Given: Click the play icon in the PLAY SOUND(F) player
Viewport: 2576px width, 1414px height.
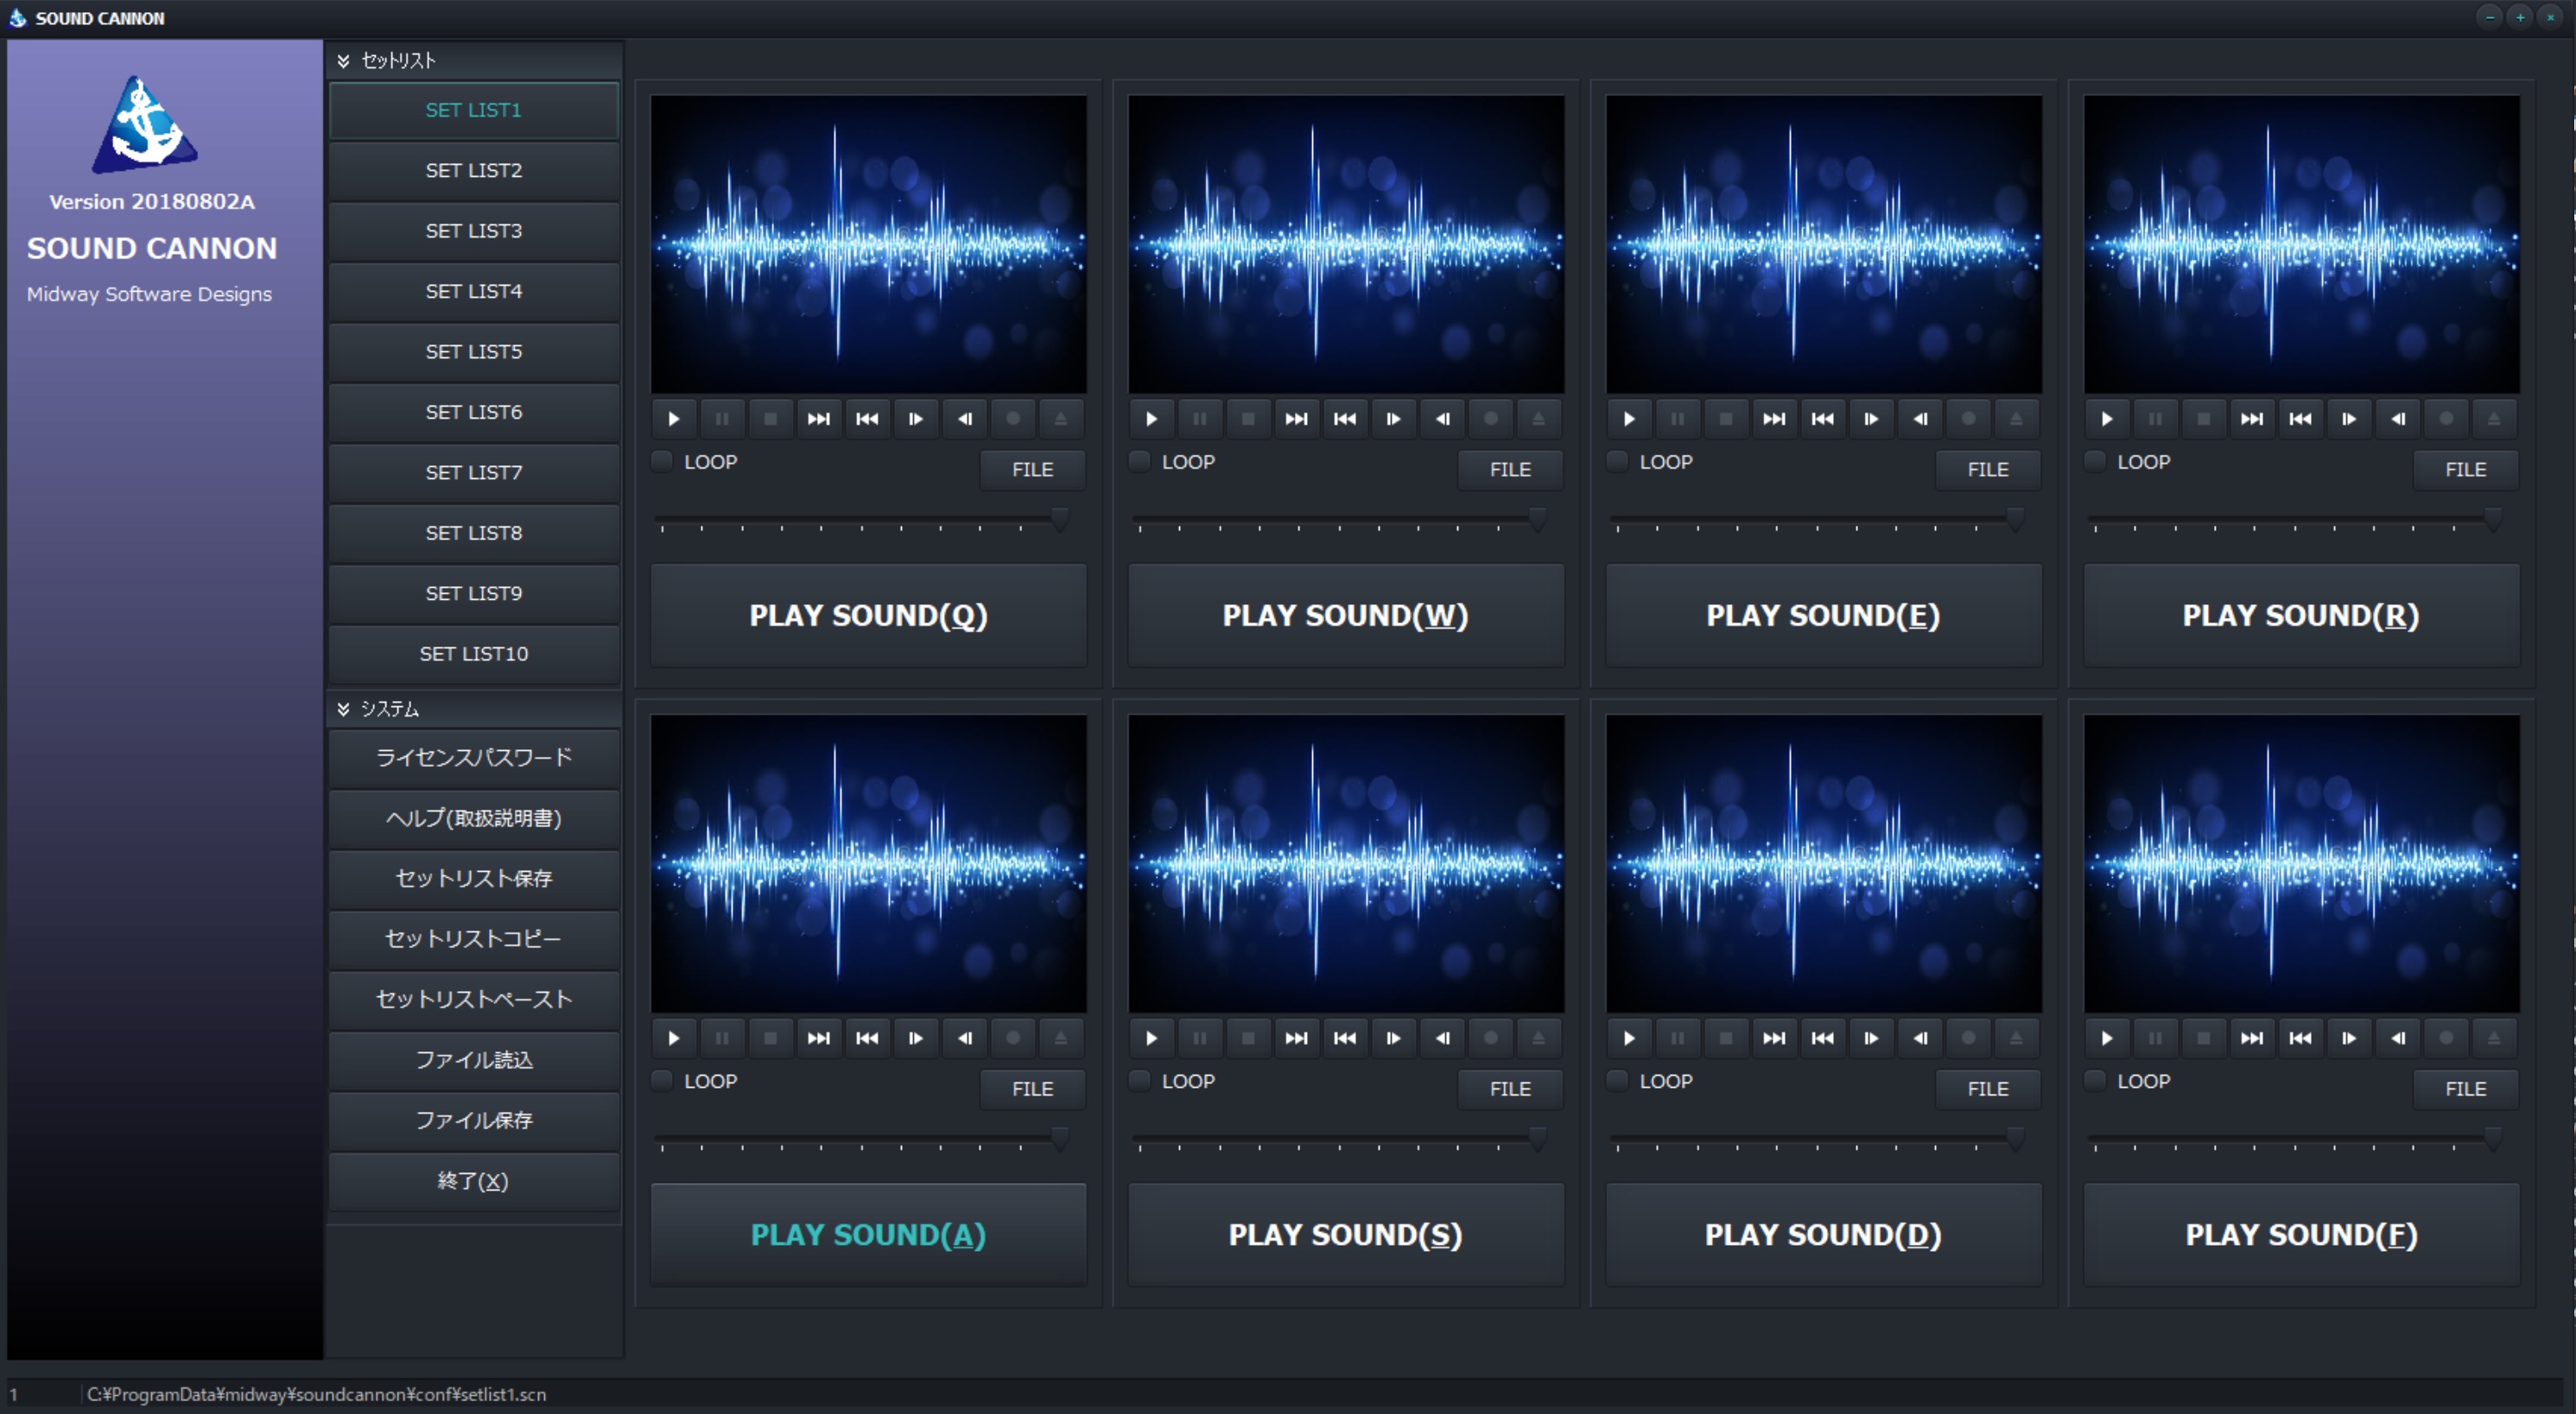Looking at the screenshot, I should [x=2108, y=1038].
